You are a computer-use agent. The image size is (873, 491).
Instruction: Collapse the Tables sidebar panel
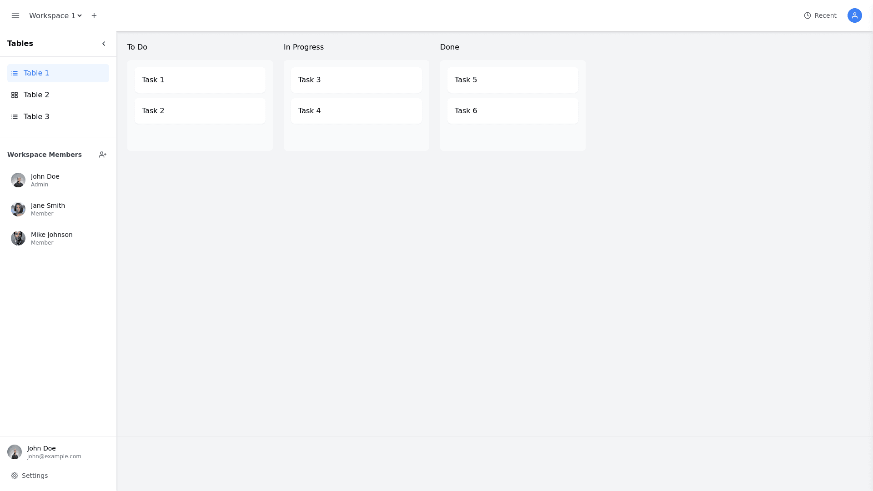[104, 44]
